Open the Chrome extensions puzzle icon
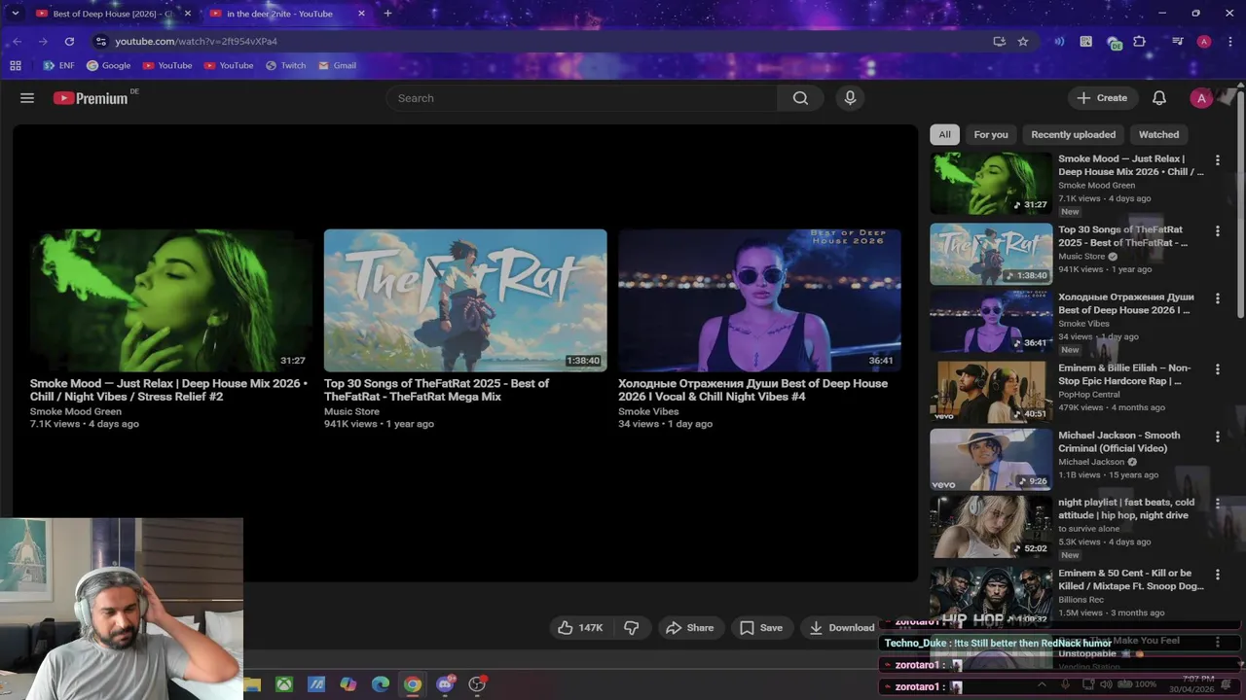Screen dimensions: 1246x700 (1140, 41)
